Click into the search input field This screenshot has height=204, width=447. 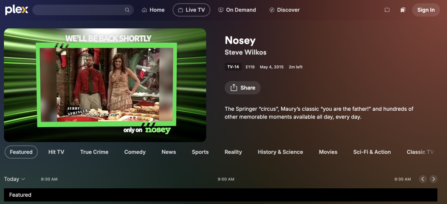(x=79, y=10)
